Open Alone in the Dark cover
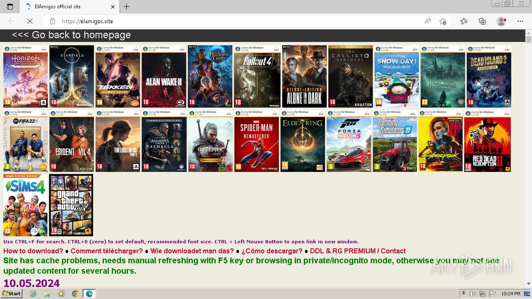 (304, 76)
